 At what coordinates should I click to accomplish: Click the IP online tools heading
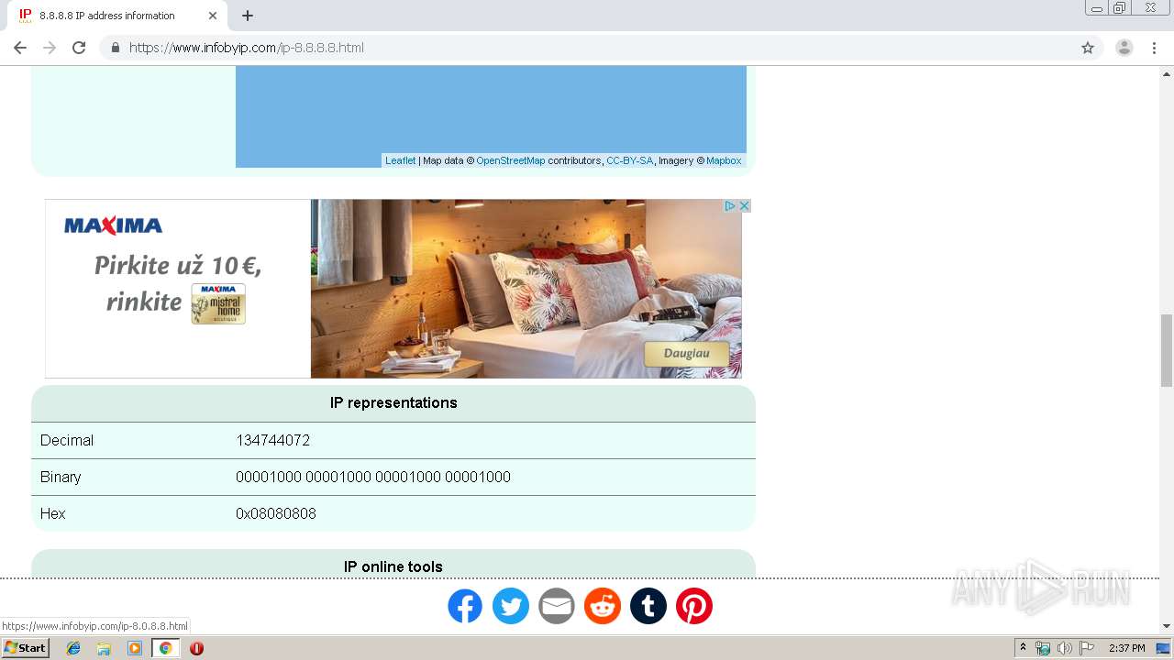coord(393,566)
